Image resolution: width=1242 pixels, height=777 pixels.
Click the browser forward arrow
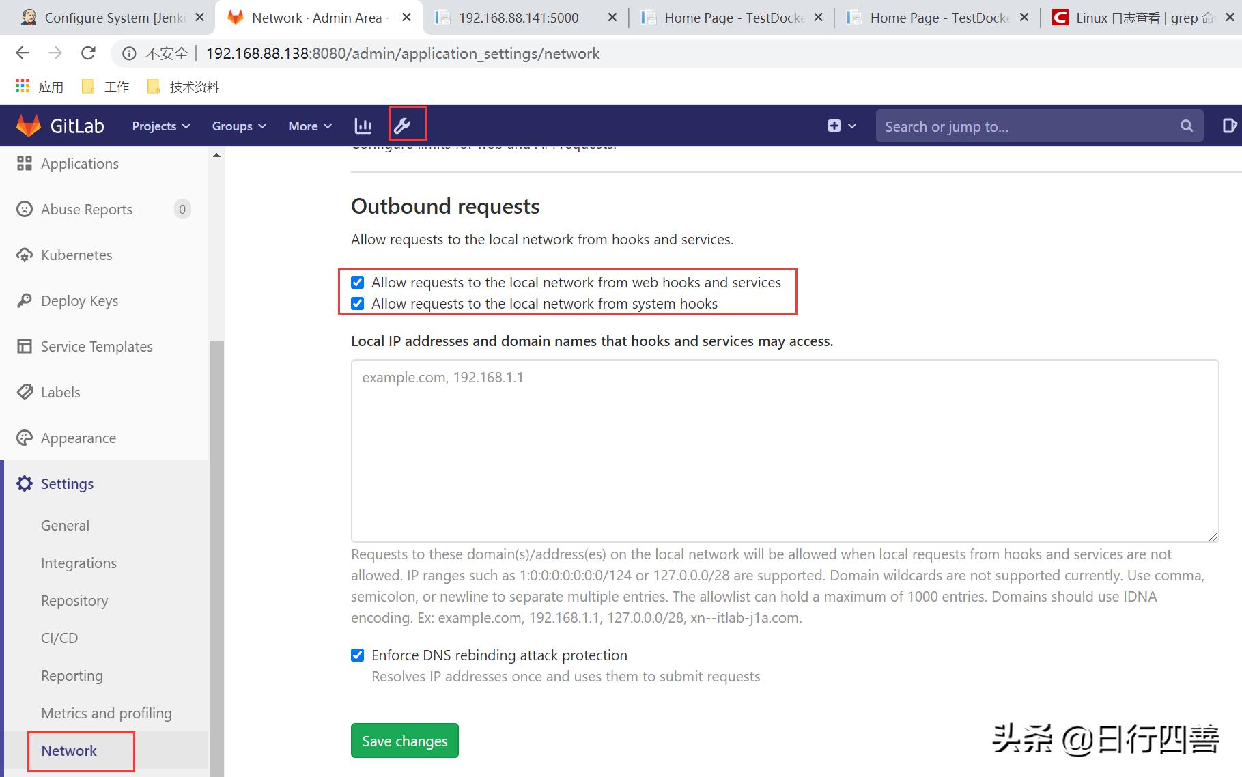click(55, 53)
